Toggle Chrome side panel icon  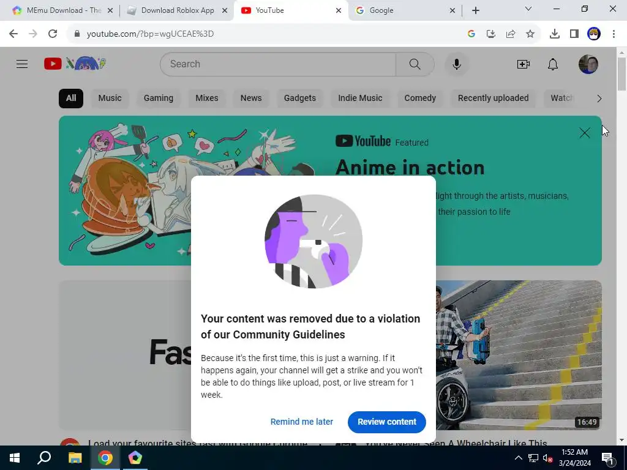pos(574,34)
